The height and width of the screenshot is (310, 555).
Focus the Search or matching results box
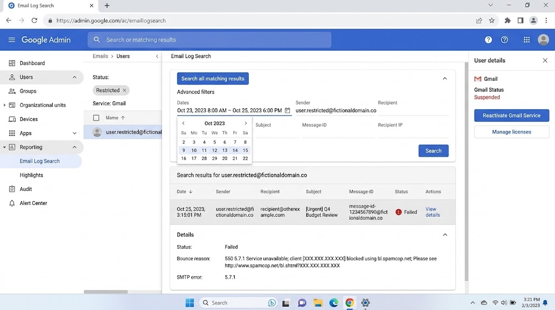click(210, 40)
